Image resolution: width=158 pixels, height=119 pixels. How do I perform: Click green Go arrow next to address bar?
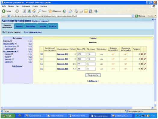click(x=136, y=16)
